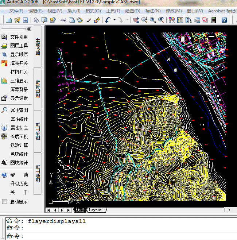
Task: Click the Publish icon
Action: [x=53, y=20]
